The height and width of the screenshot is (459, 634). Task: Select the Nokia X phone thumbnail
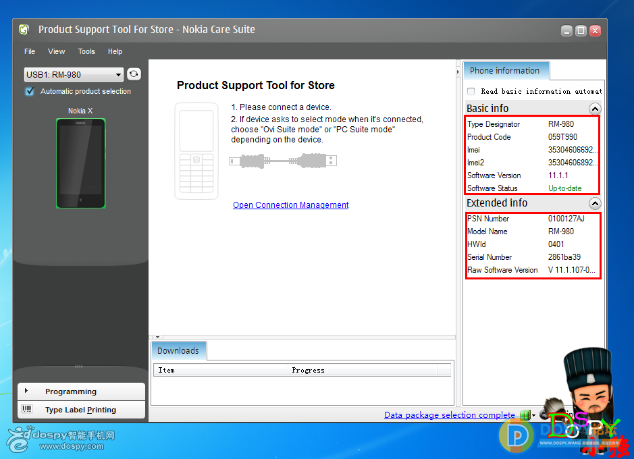(x=81, y=163)
